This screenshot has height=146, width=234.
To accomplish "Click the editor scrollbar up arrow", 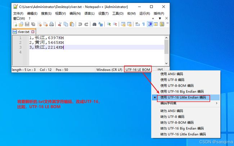I will click(166, 38).
